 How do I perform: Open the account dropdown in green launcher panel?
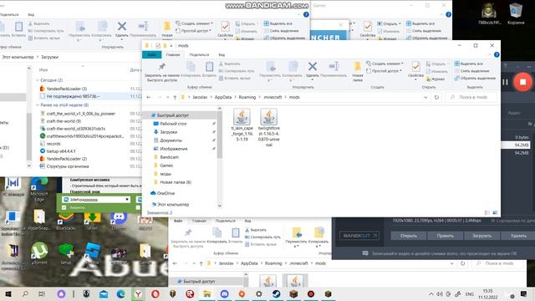click(127, 199)
